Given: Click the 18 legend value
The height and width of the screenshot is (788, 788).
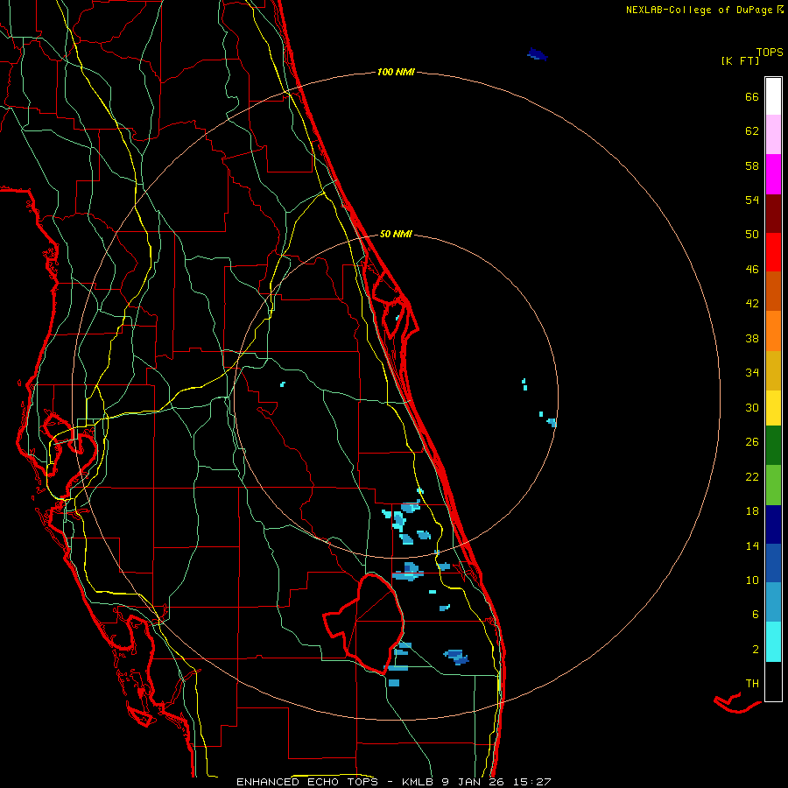Looking at the screenshot, I should (x=752, y=511).
